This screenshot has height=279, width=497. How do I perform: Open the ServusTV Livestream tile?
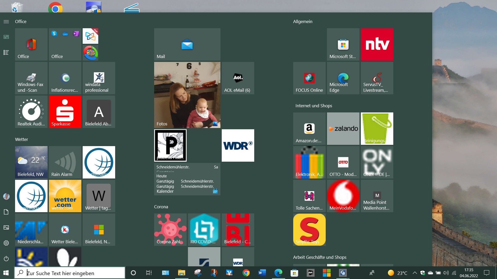377,78
